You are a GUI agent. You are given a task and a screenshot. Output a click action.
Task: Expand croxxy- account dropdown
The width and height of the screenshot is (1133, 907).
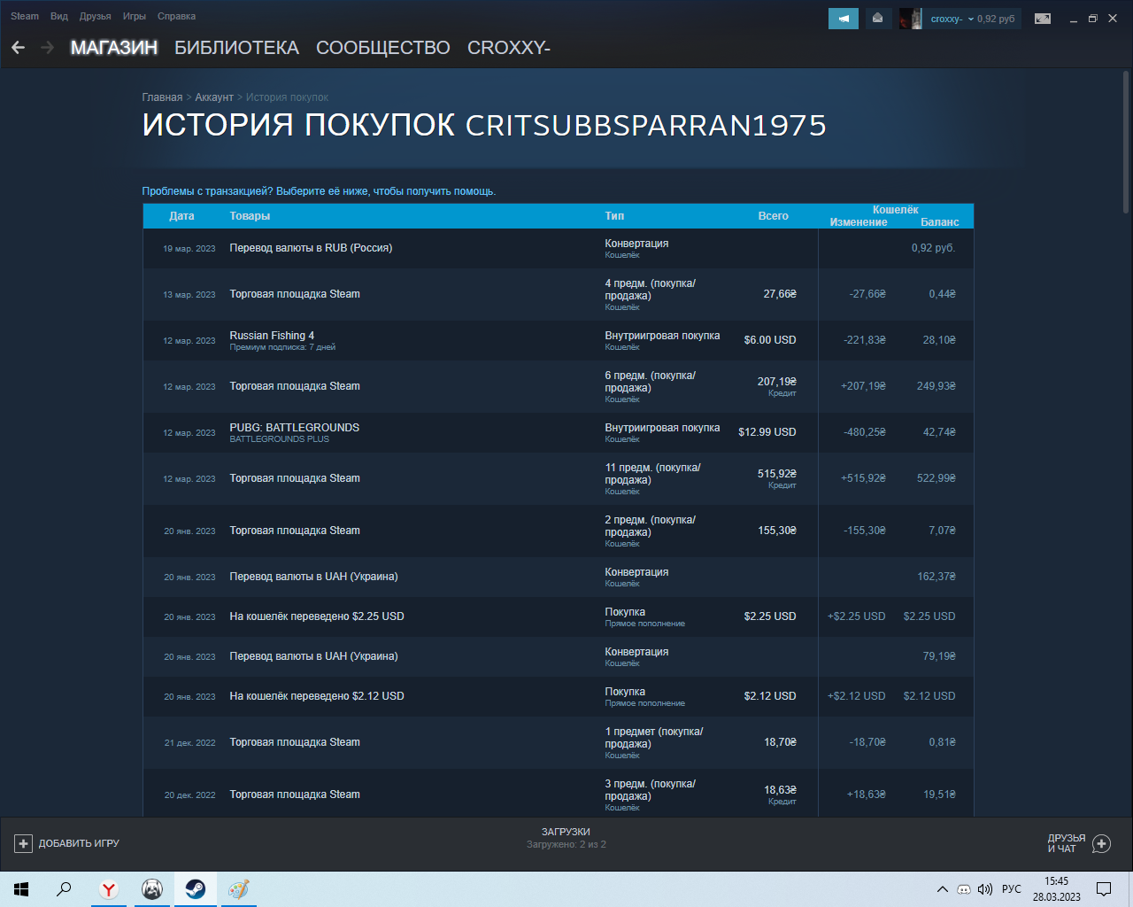click(x=972, y=19)
